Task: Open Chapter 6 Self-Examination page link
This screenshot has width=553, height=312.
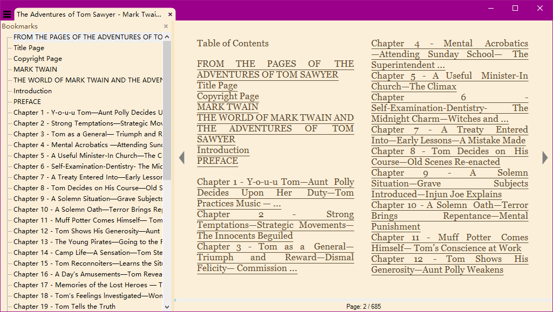Action: click(449, 108)
